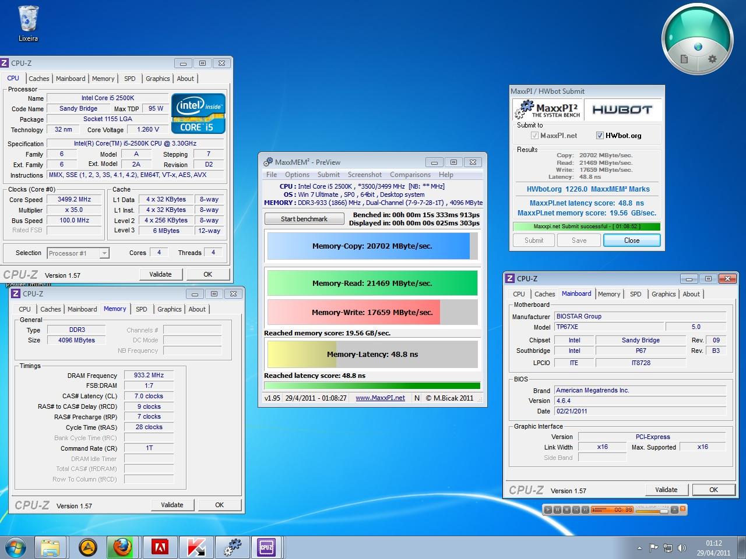Open Windows Explorer from the taskbar
Image resolution: width=746 pixels, height=559 pixels.
(51, 547)
